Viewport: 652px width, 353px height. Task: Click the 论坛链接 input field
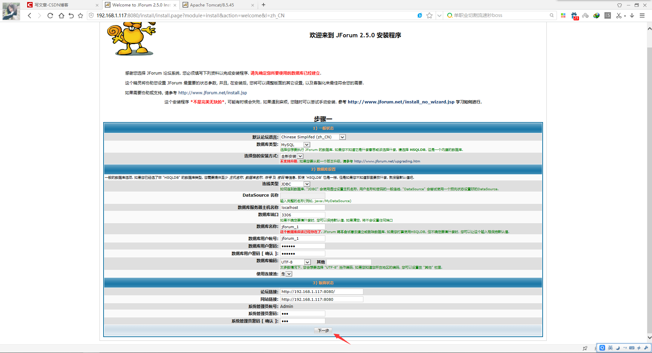(x=322, y=292)
